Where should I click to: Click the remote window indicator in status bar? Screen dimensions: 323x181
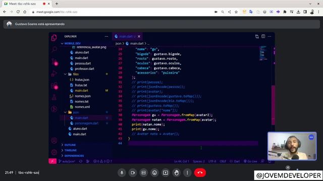click(x=52, y=161)
